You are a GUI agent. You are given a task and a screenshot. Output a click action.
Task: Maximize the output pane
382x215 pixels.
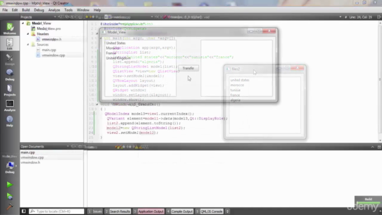tap(379, 147)
